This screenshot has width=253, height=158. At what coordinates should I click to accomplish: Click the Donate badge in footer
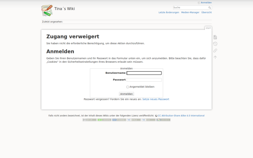(104, 120)
